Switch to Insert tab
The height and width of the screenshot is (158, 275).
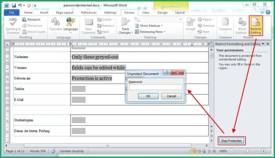(x=44, y=13)
